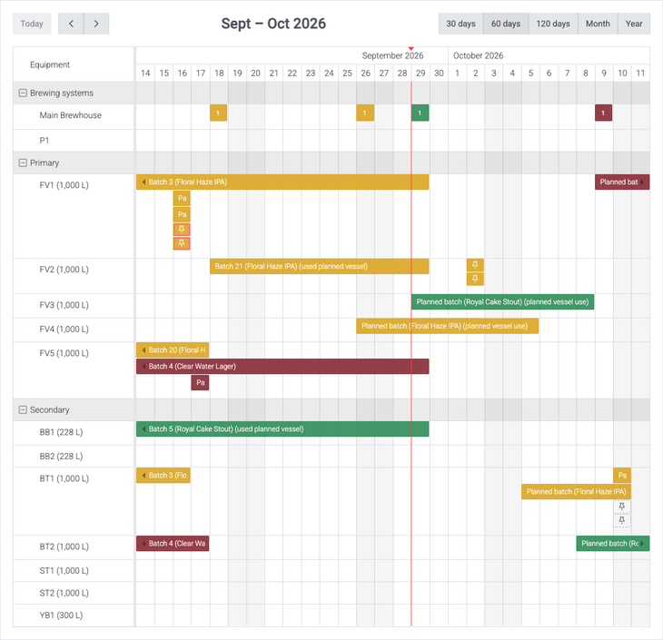Go to previous period with left chevron
Image resolution: width=663 pixels, height=640 pixels.
71,24
